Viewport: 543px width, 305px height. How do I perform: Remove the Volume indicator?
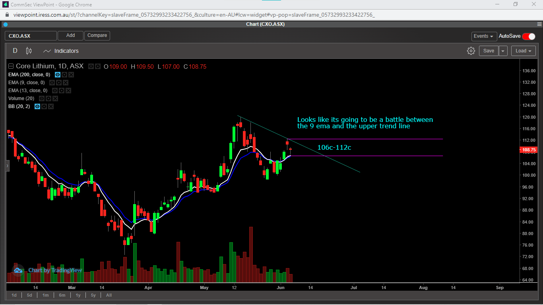[x=55, y=98]
